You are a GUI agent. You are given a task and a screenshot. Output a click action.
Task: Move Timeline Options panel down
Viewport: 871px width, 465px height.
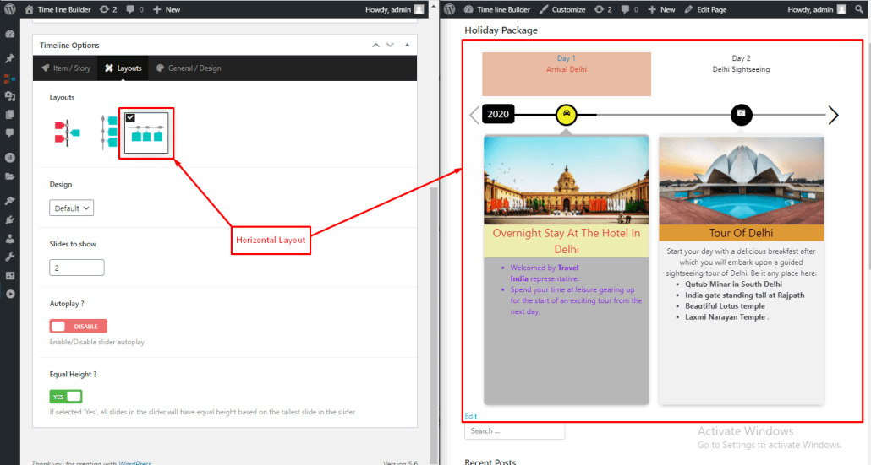[390, 45]
